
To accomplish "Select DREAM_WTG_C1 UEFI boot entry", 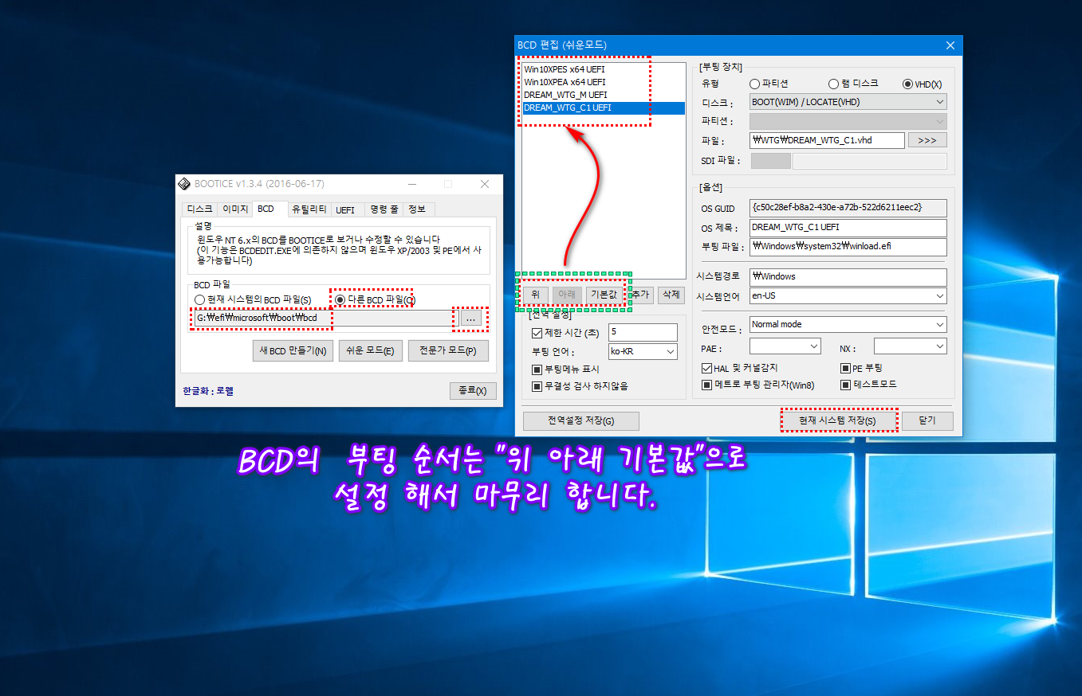I will tap(604, 108).
